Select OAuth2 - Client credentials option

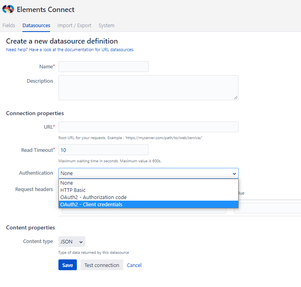(91, 205)
